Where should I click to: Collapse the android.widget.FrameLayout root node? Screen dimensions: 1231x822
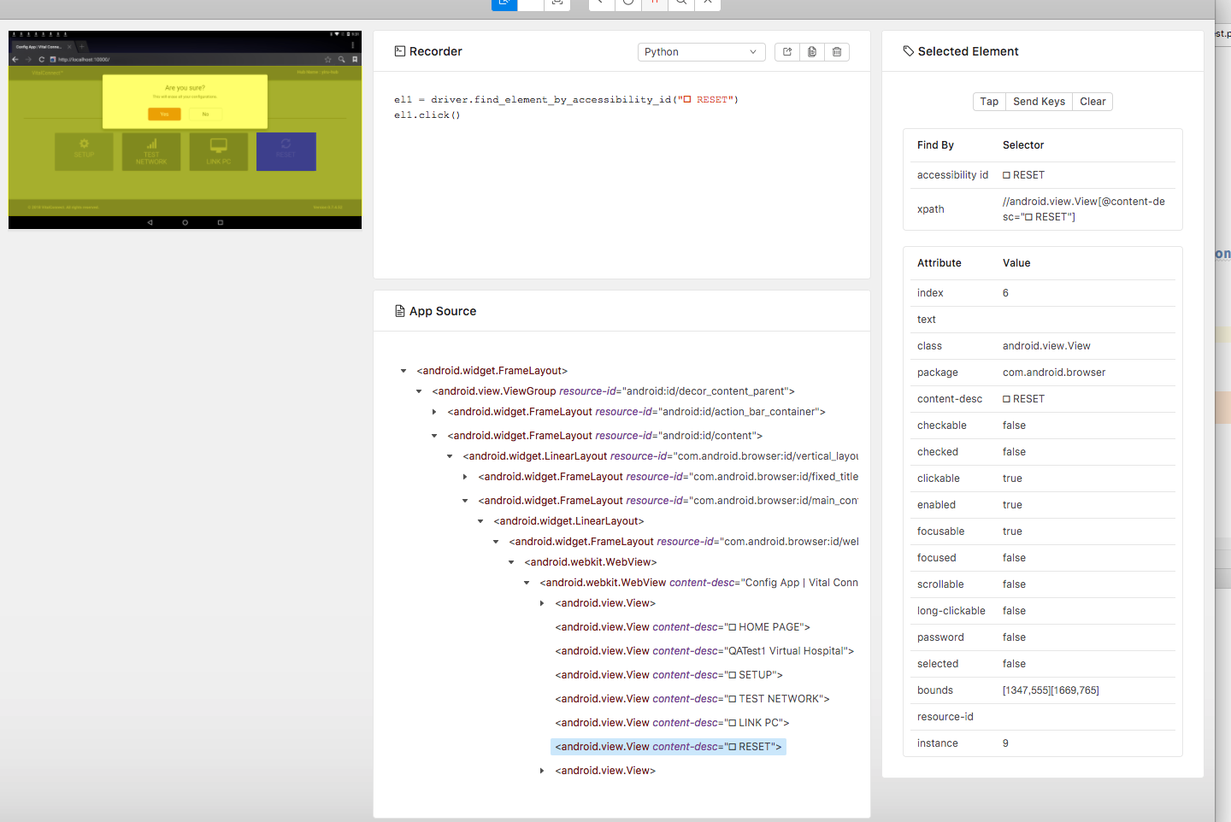403,370
